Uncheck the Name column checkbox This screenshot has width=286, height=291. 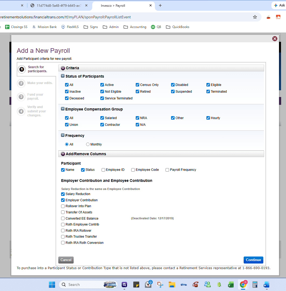point(63,170)
